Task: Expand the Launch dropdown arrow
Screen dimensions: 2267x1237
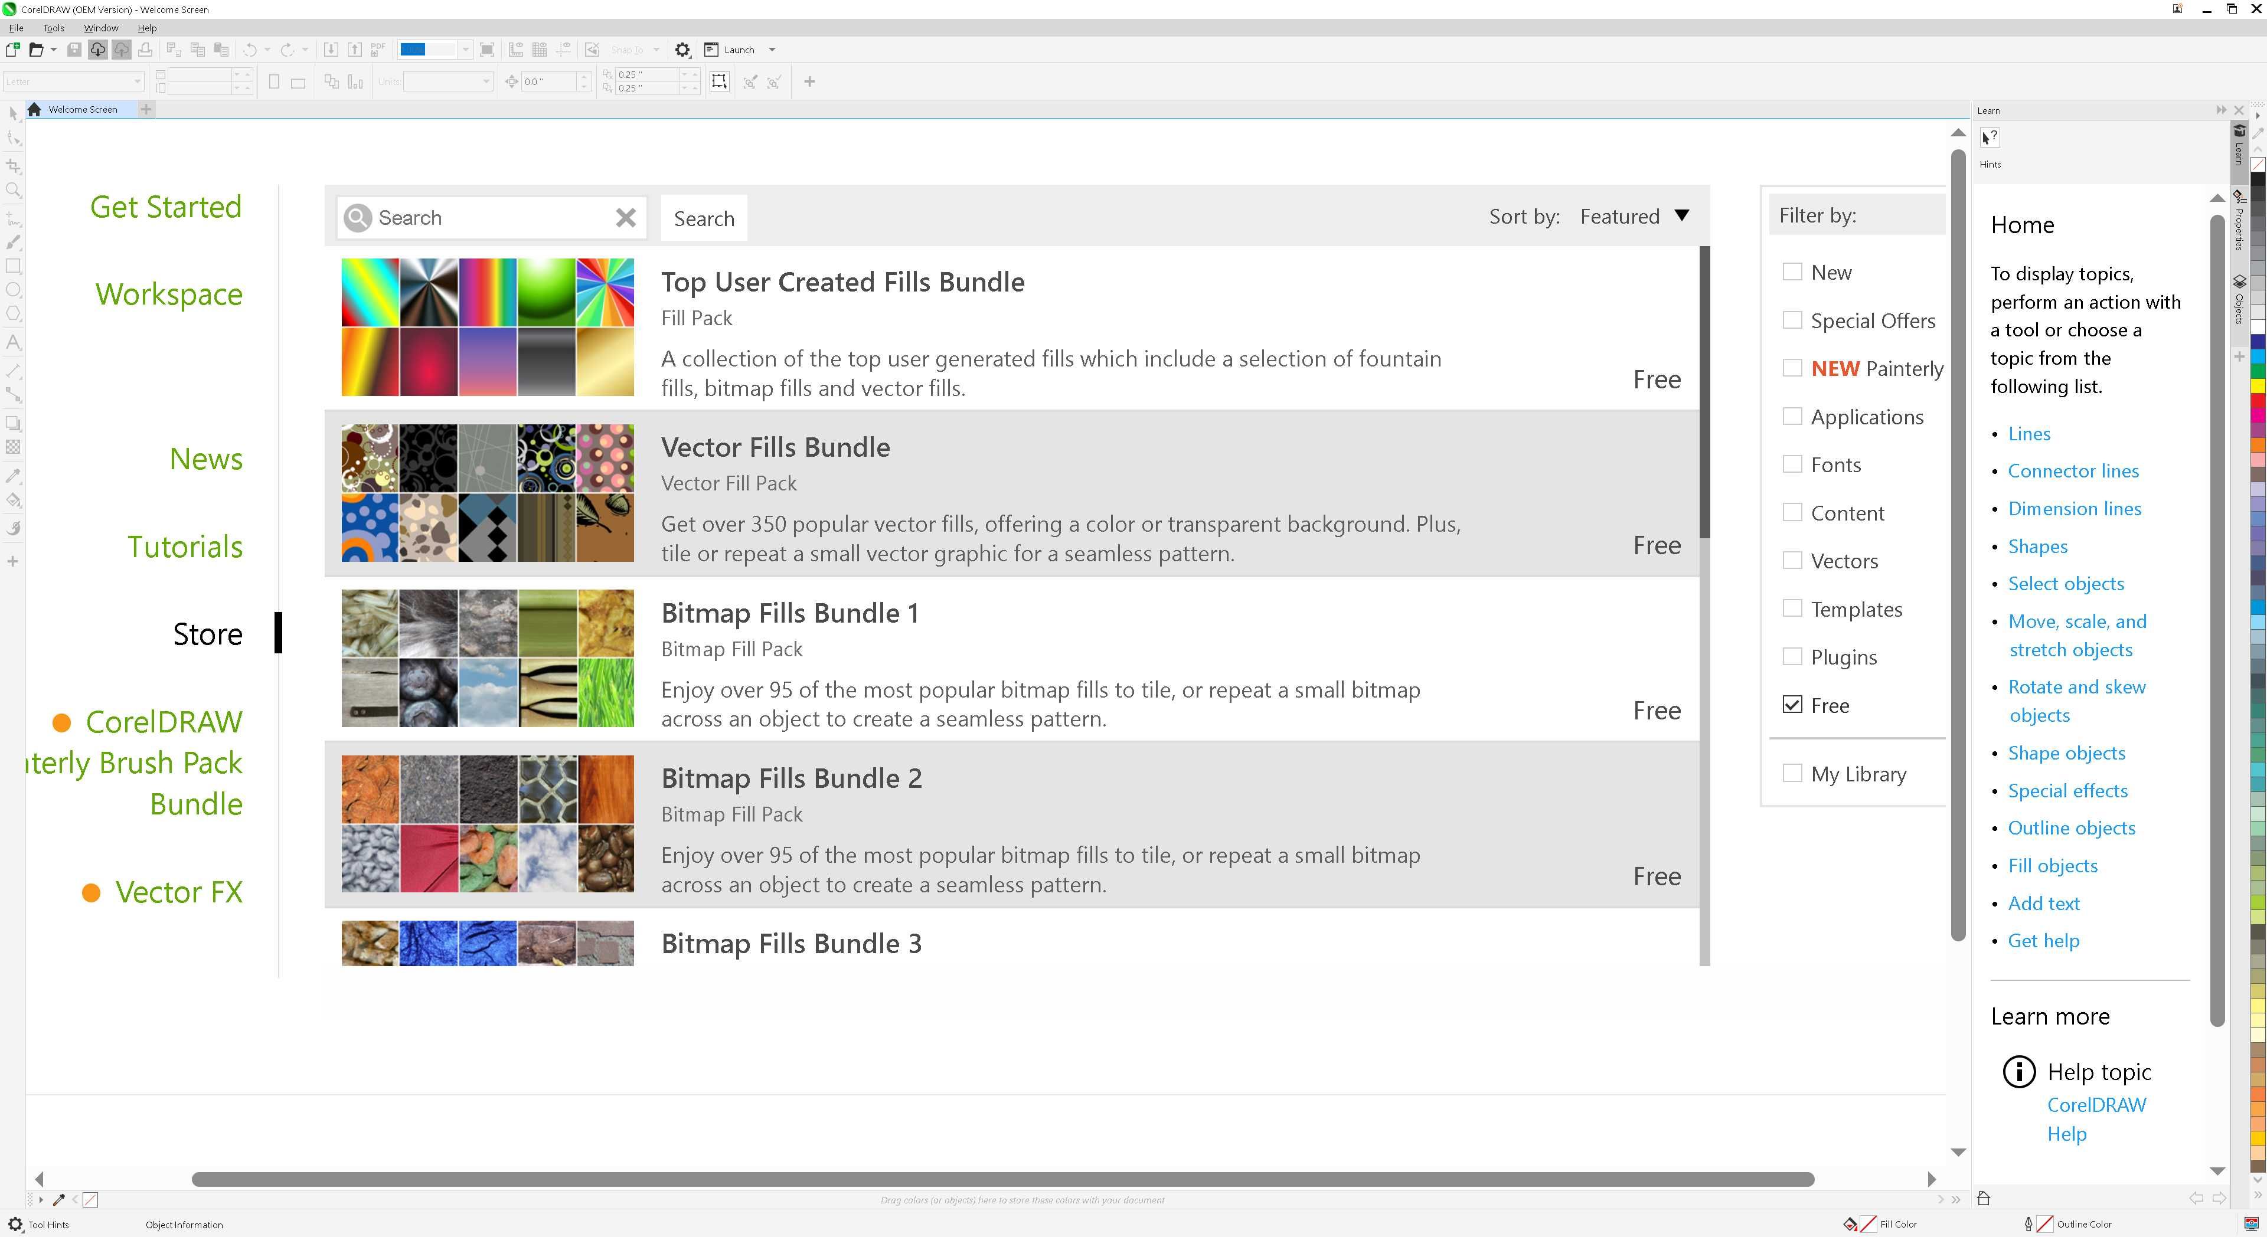Action: tap(772, 50)
